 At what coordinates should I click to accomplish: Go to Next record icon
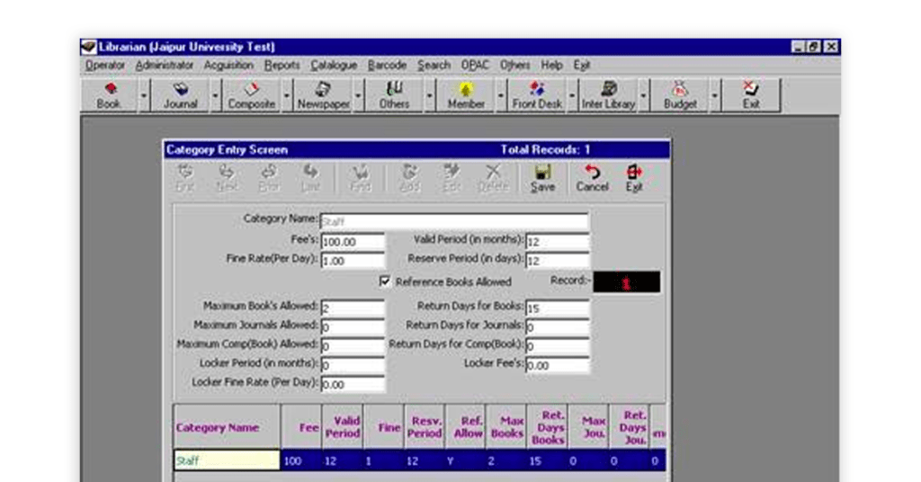227,178
